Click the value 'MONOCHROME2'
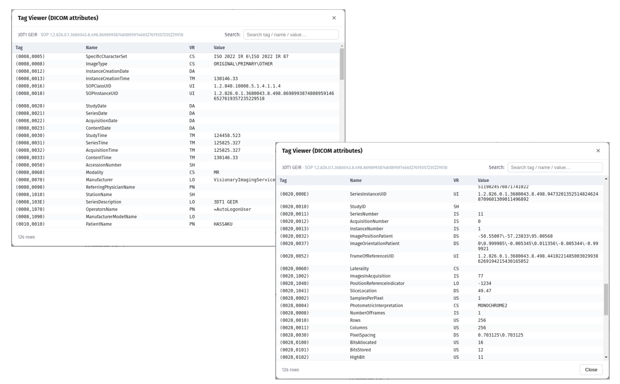The width and height of the screenshot is (620, 384). [492, 305]
